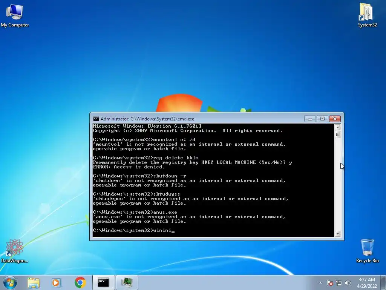Click the 'Administrator: C:\Windows\System32\cmd.exe' title text

tap(147, 119)
